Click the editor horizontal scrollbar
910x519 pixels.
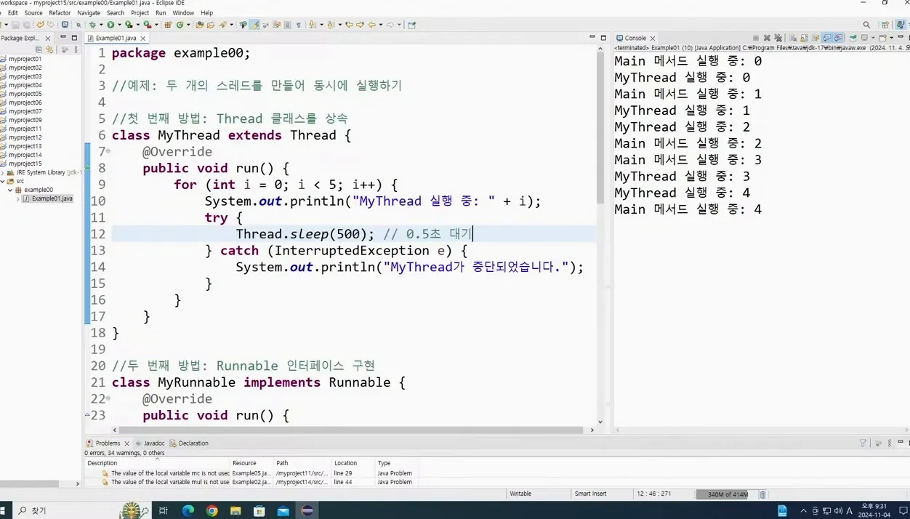[353, 430]
